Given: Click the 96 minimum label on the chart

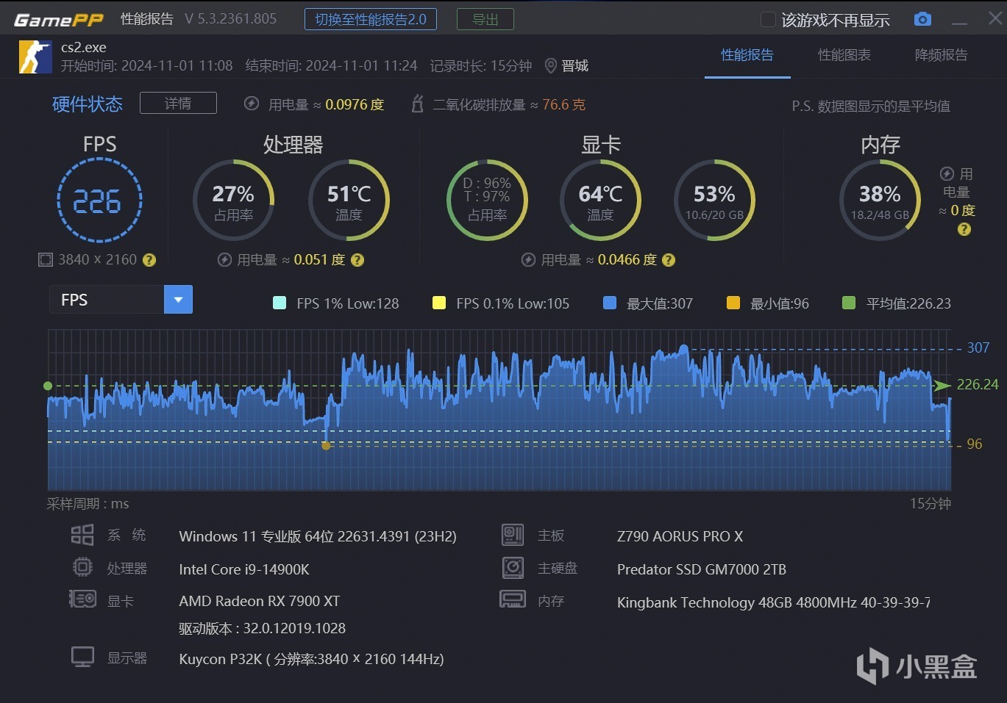Looking at the screenshot, I should (975, 444).
